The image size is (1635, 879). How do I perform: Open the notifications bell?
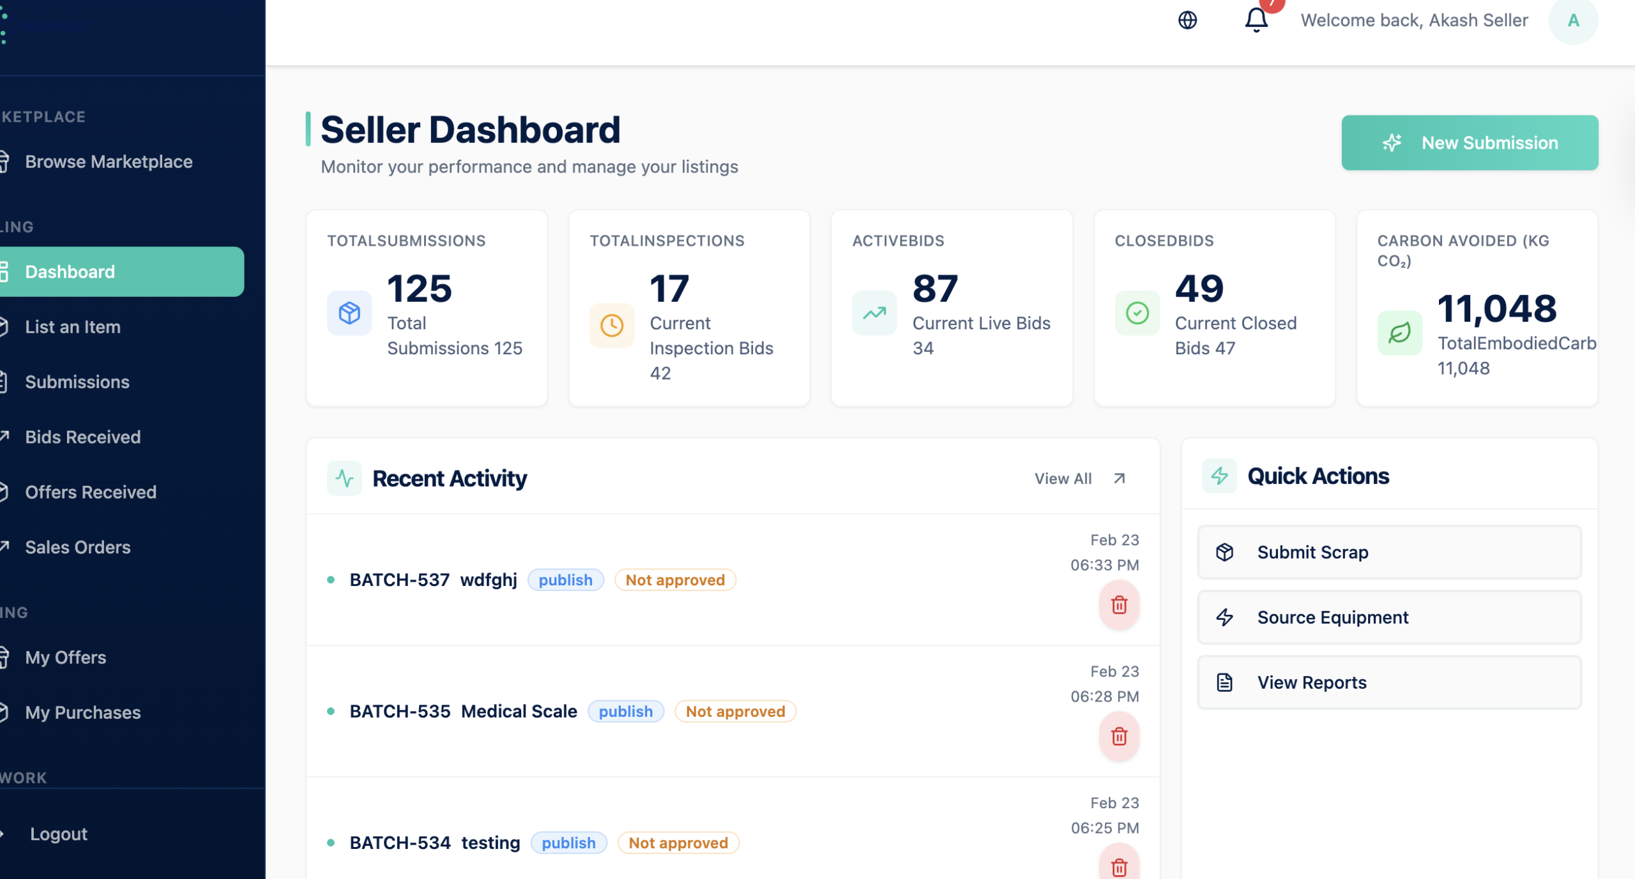(1256, 20)
